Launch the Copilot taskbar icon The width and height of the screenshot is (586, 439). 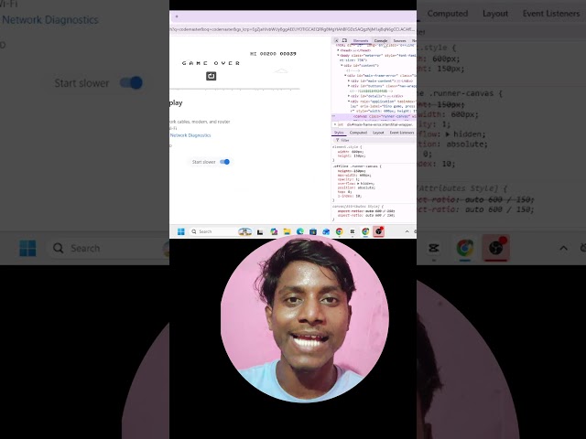[274, 231]
